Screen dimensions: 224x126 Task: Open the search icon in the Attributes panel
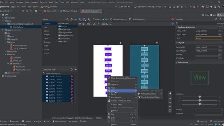coord(216,20)
